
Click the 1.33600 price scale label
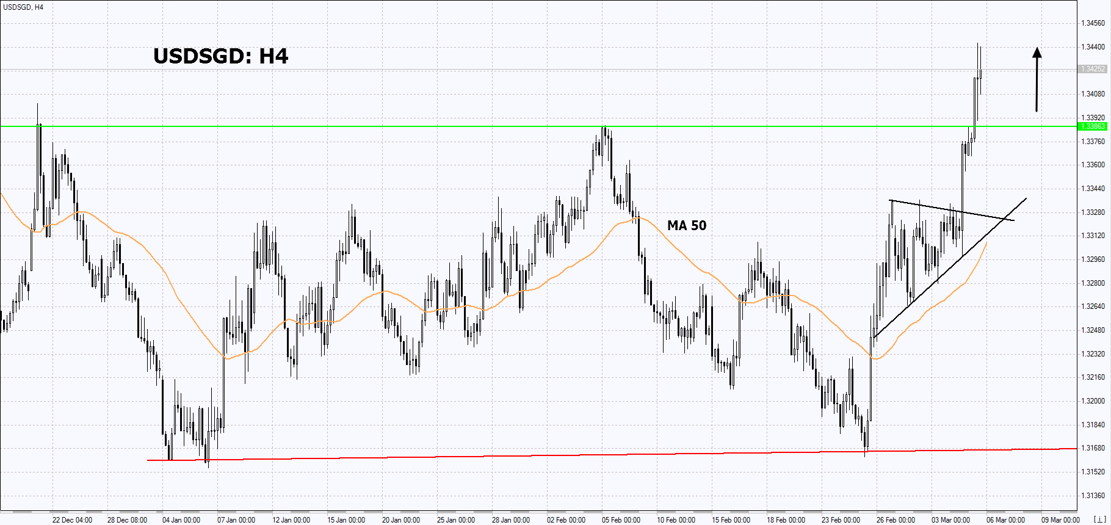click(1093, 165)
